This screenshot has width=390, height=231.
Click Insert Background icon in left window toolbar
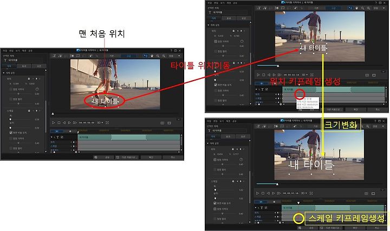78,56
